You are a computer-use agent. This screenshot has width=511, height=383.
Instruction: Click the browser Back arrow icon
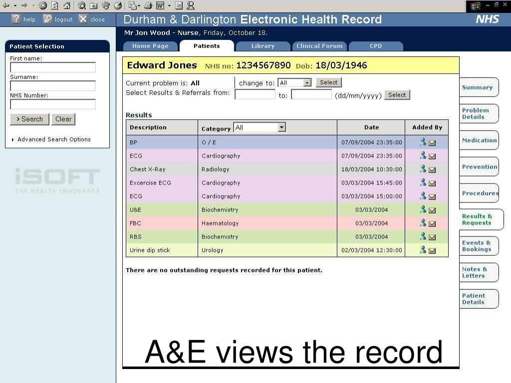click(6, 5)
